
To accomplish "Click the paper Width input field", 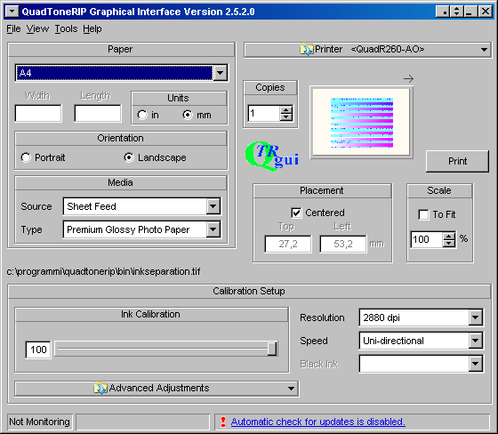I will 38,114.
